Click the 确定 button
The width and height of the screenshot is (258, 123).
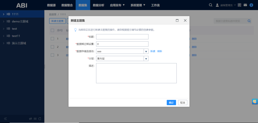coord(171,103)
